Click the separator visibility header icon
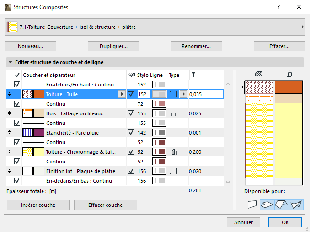 [17, 75]
